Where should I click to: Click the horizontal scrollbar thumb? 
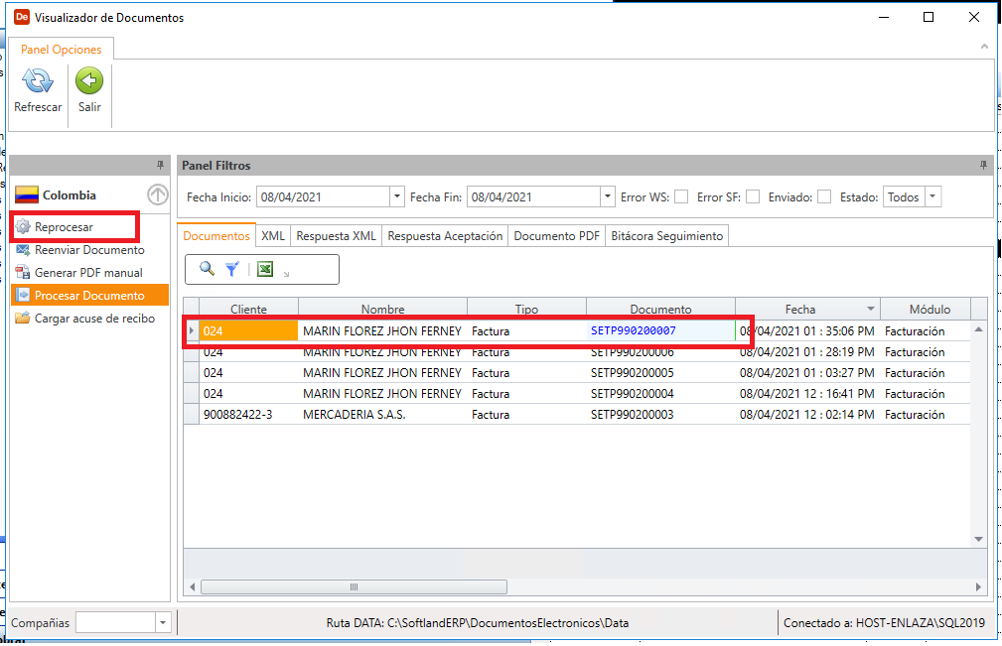coord(354,586)
